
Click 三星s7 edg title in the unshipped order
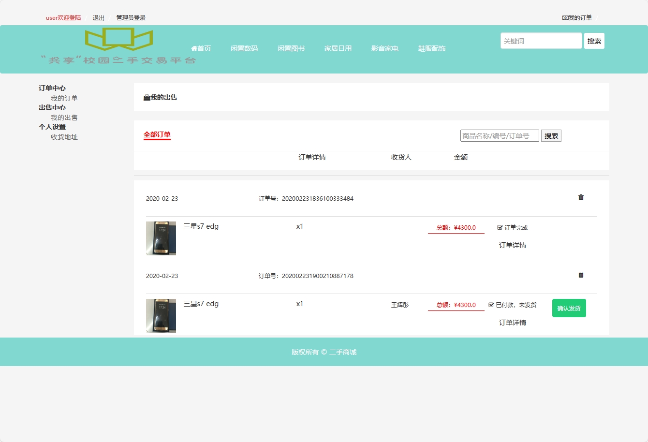[x=201, y=304]
